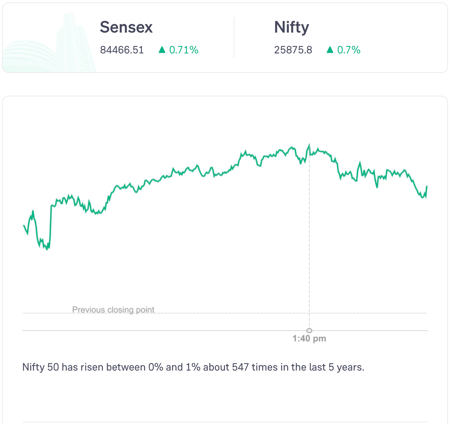Click the circular time marker on chart axis
The height and width of the screenshot is (424, 450).
click(309, 331)
